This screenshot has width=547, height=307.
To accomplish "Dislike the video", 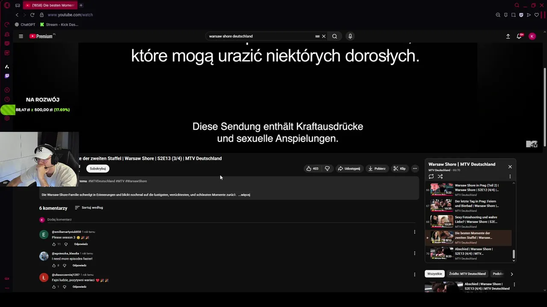I will 327,168.
